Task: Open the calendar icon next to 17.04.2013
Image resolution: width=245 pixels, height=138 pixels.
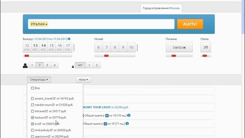Action: click(x=69, y=39)
